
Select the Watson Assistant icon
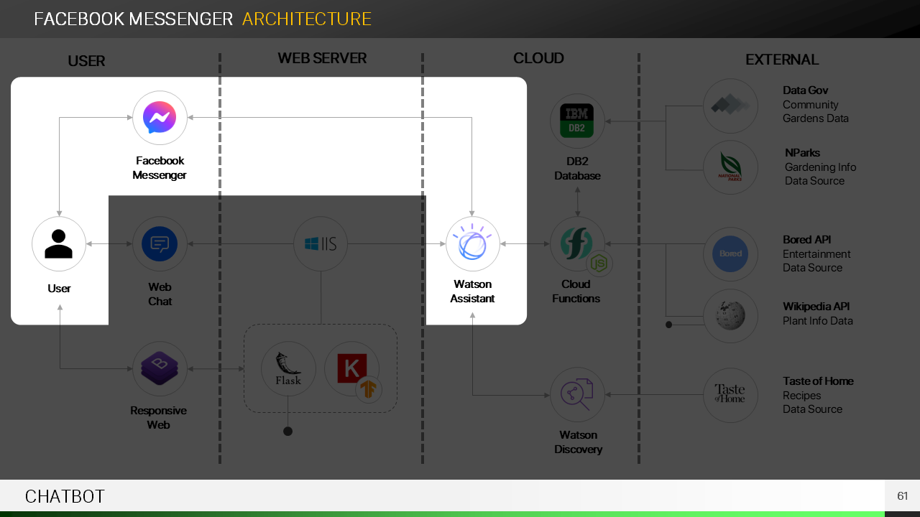click(x=472, y=244)
